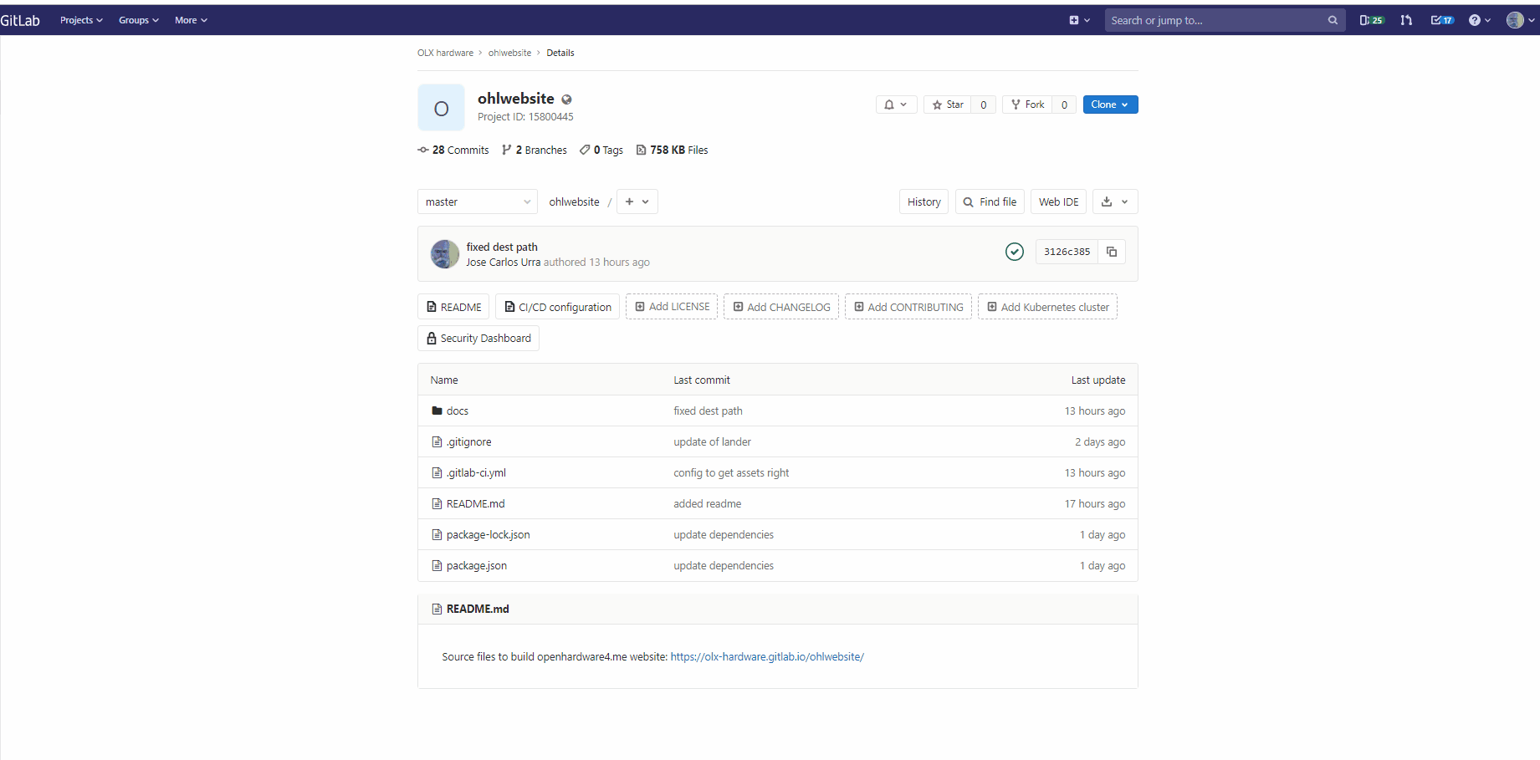Open the pipeline passed status icon
Viewport: 1540px width, 760px height.
1014,252
